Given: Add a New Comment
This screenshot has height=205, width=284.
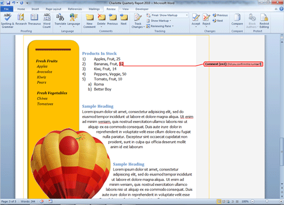Looking at the screenshot, I should 90,21.
